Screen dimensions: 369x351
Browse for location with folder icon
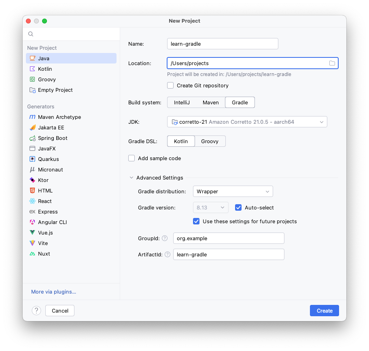(x=332, y=63)
